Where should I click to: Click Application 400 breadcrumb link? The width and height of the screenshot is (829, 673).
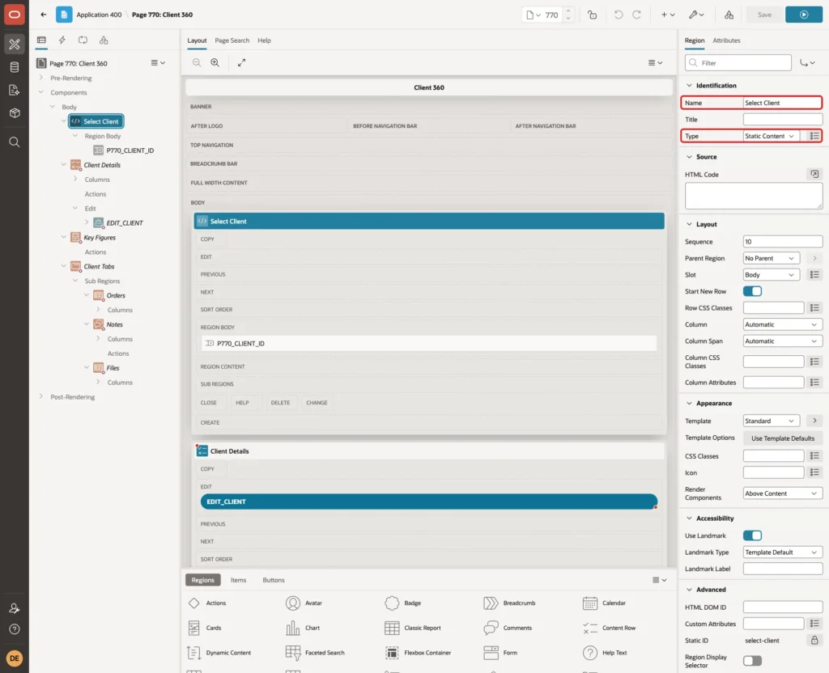coord(99,15)
